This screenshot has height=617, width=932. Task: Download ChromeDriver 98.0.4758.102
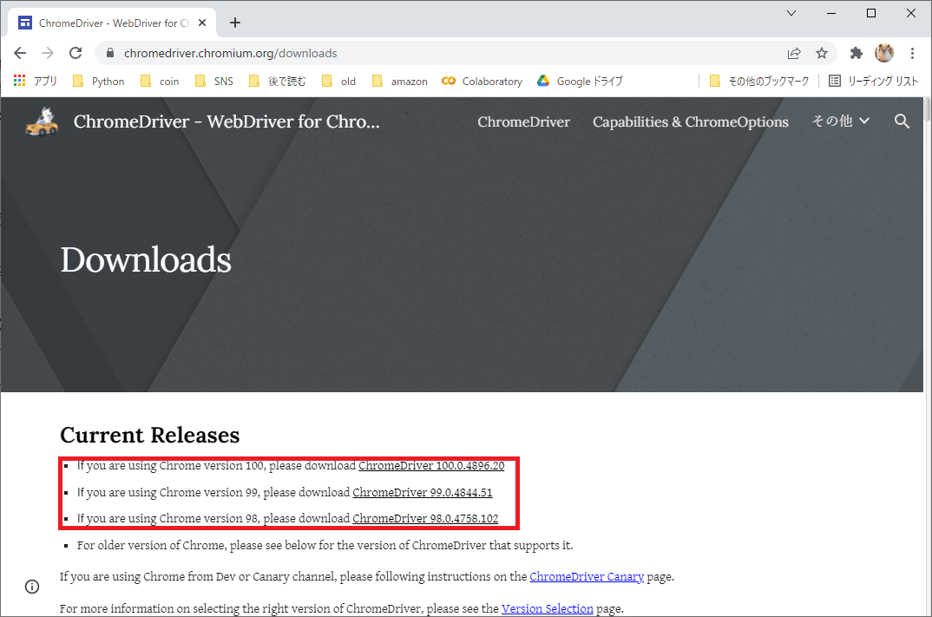point(425,518)
